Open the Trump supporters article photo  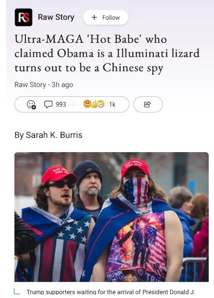(112, 217)
